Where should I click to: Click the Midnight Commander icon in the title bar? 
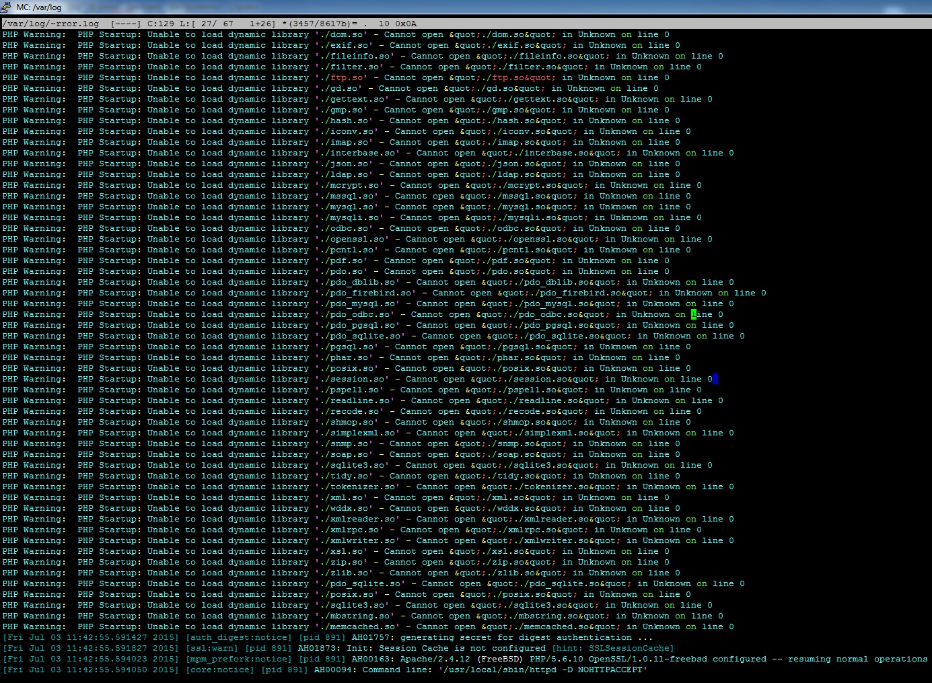7,8
